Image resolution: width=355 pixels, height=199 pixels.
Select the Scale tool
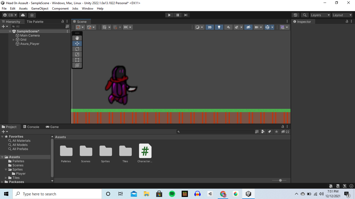click(x=77, y=54)
